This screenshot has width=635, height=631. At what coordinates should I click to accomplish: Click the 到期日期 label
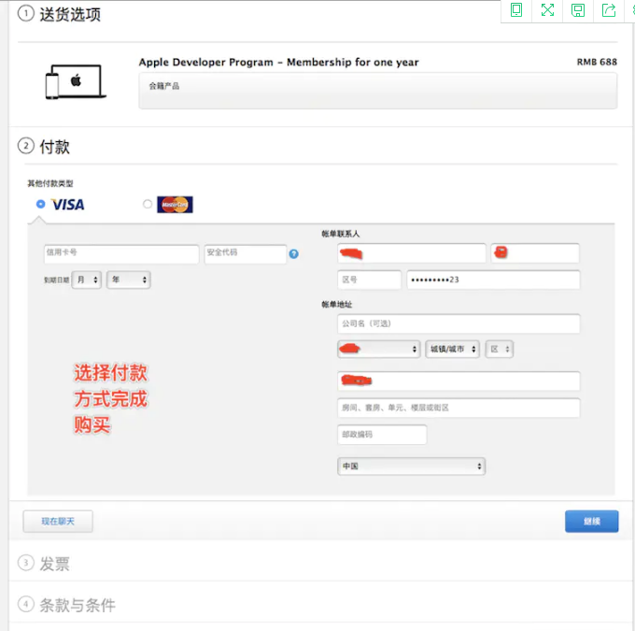(56, 280)
